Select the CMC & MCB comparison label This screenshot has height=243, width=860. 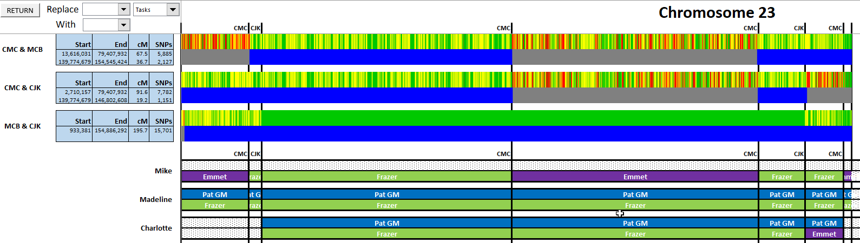(x=23, y=50)
